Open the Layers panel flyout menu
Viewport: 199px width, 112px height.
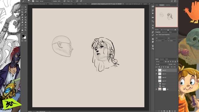click(x=177, y=59)
